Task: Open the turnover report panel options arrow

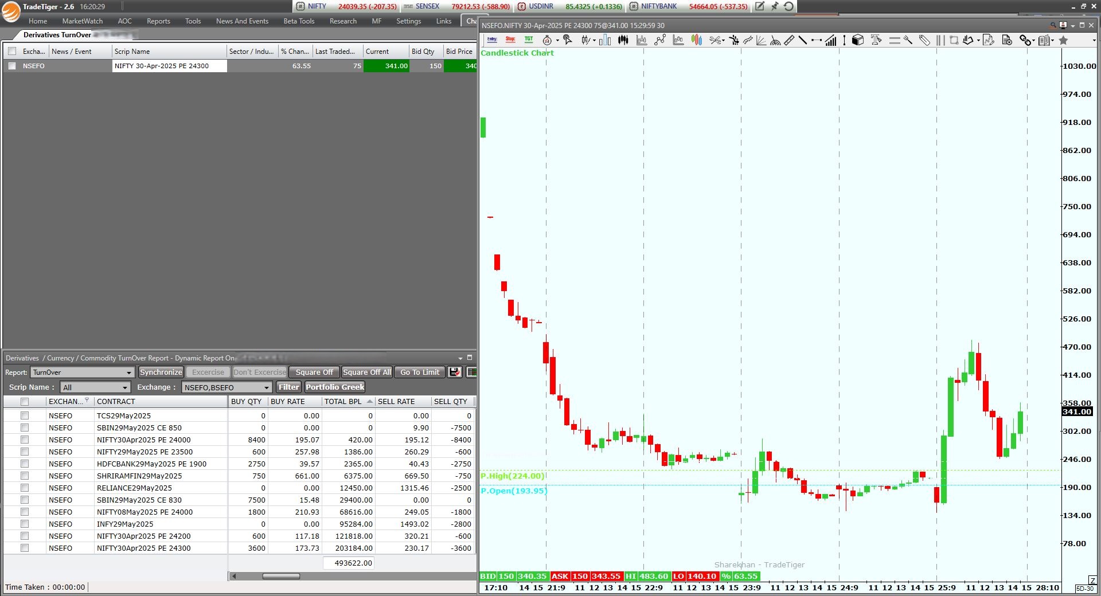Action: (460, 358)
